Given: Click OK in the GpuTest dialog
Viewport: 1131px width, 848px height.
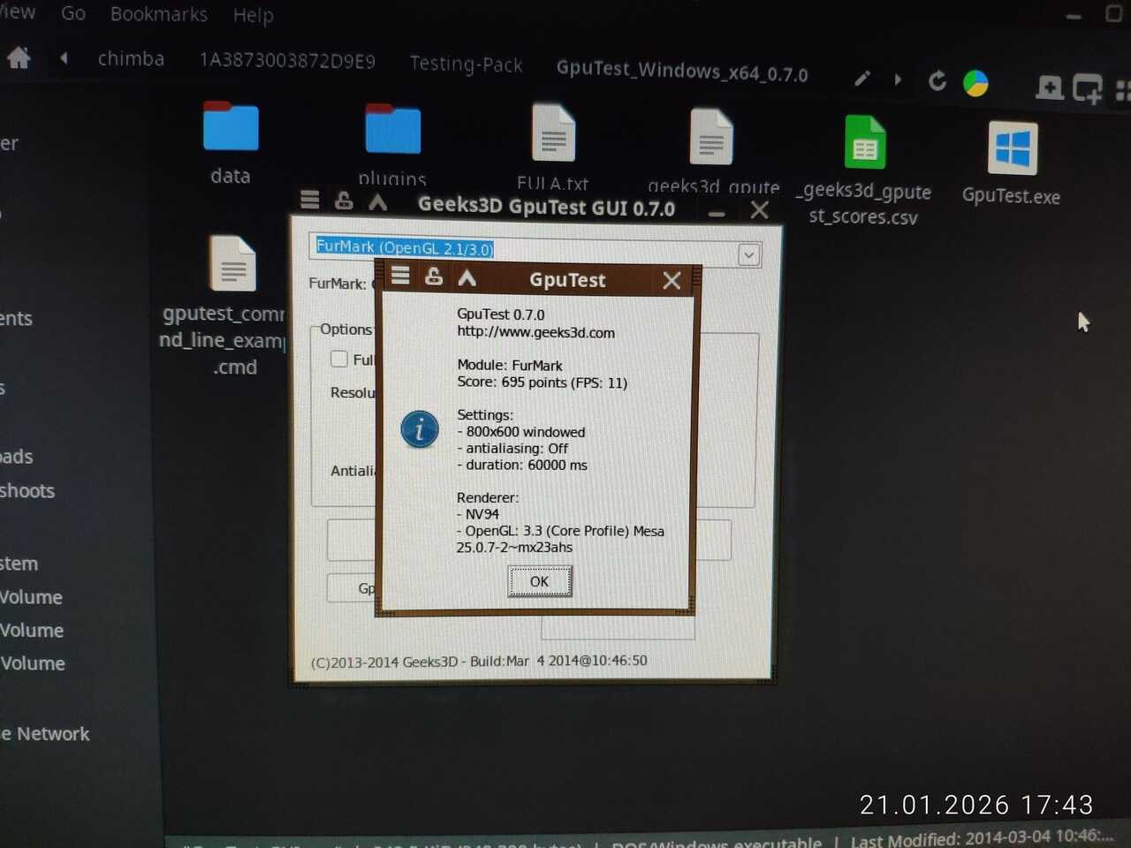Looking at the screenshot, I should (539, 581).
